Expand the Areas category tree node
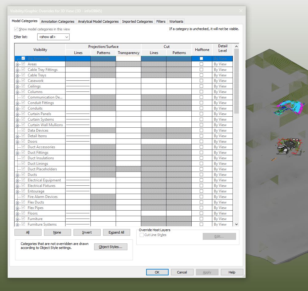This screenshot has height=291, width=308. point(17,64)
